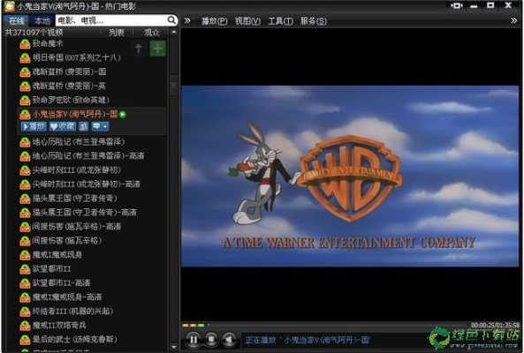The image size is (524, 353).
Task: Select 地心历险记 (布兰登弗雷泽) non-HD entry
Action: click(x=79, y=142)
